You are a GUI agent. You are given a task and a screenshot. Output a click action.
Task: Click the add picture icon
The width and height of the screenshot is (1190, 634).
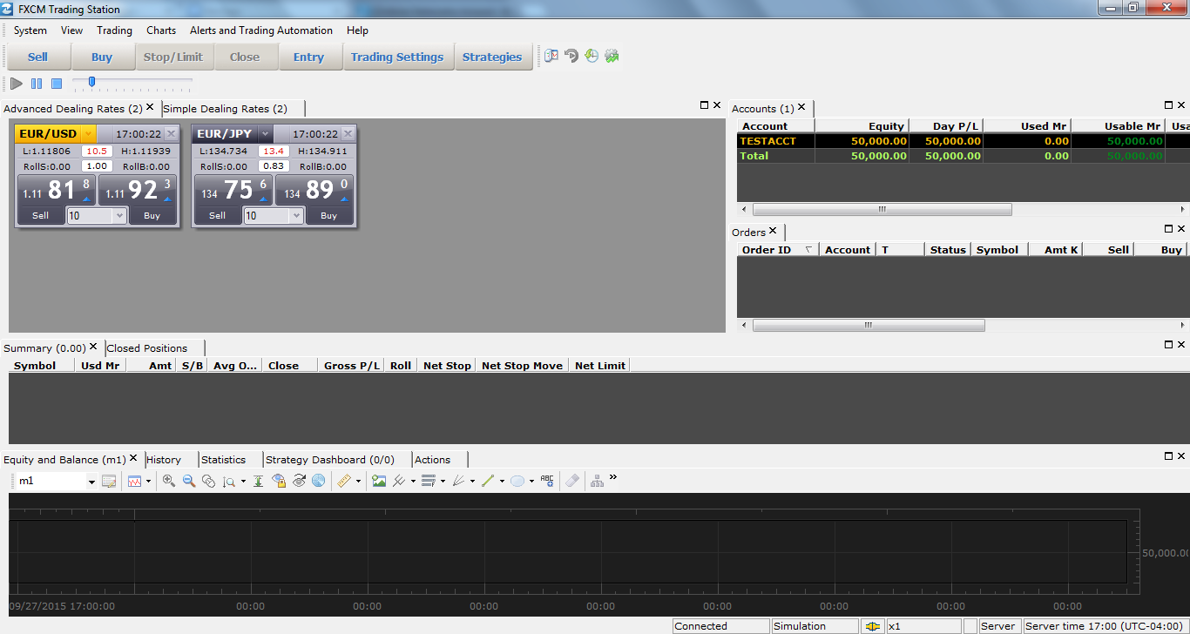point(378,481)
